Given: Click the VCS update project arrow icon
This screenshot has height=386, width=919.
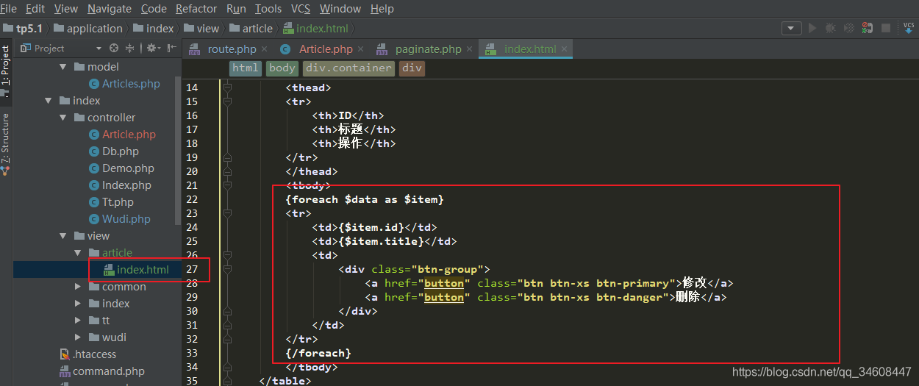Looking at the screenshot, I should [909, 28].
